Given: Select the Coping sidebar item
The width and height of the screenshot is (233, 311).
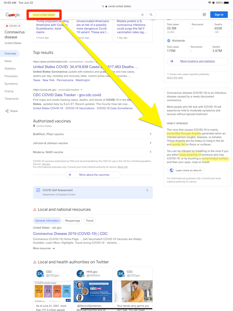Looking at the screenshot, I should click(9, 91).
